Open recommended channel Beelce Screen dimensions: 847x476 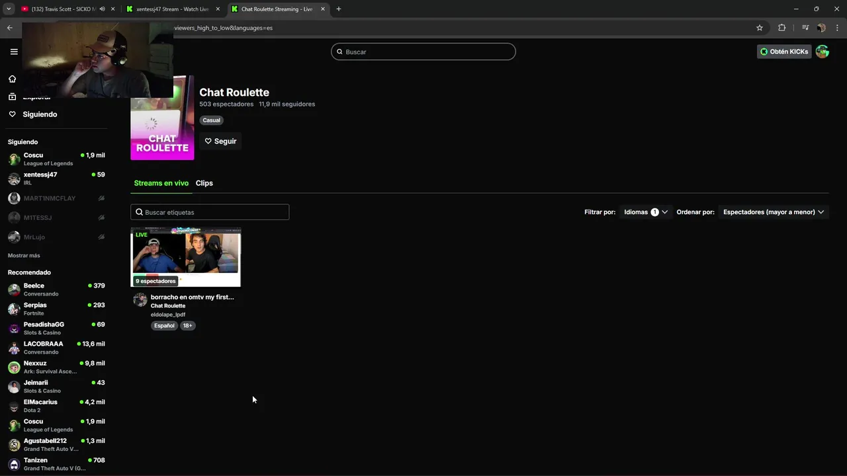pos(56,290)
